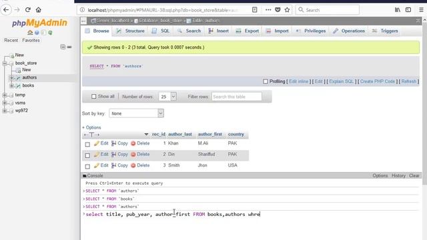Viewport: 427px width, 240px height.
Task: Open page actions three-dot menu
Action: [268, 10]
